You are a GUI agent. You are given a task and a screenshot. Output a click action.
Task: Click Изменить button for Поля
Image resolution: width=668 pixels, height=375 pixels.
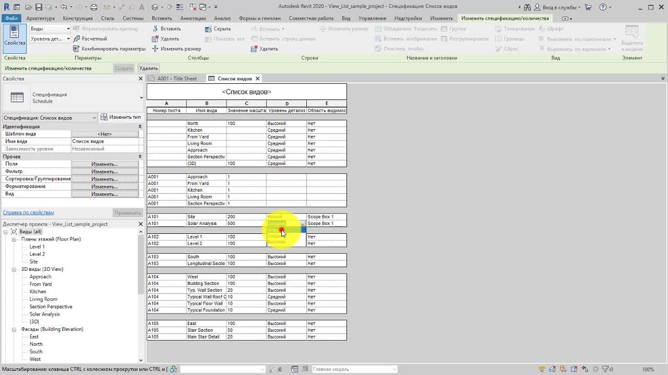click(104, 164)
